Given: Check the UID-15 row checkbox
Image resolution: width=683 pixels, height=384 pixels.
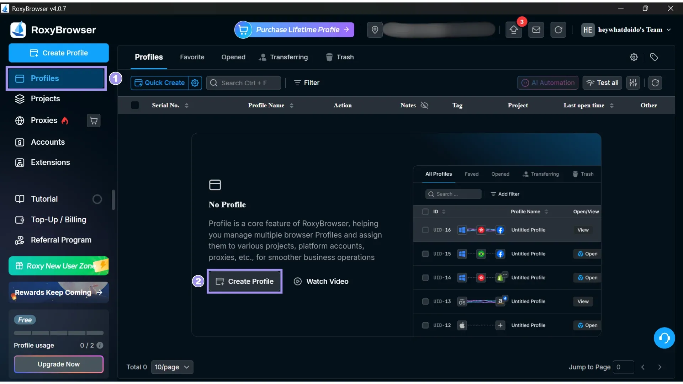Looking at the screenshot, I should (425, 254).
